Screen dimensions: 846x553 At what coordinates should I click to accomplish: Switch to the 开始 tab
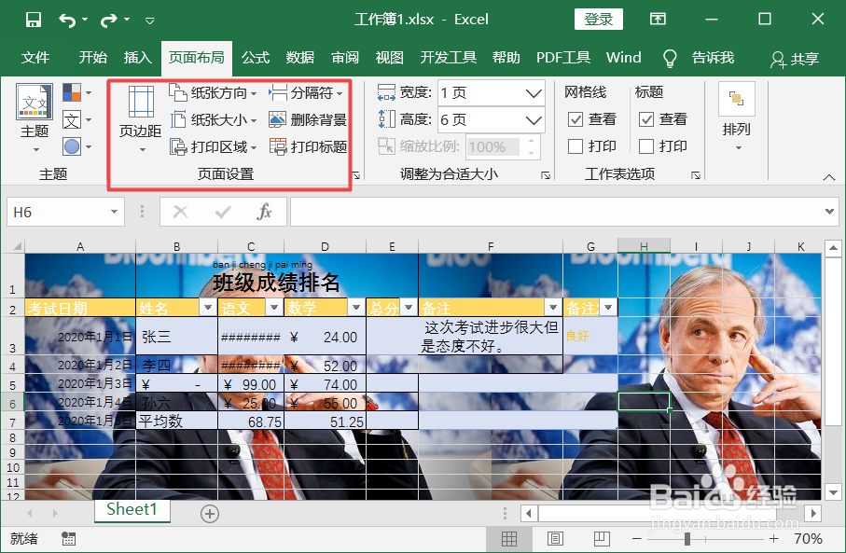(x=92, y=57)
